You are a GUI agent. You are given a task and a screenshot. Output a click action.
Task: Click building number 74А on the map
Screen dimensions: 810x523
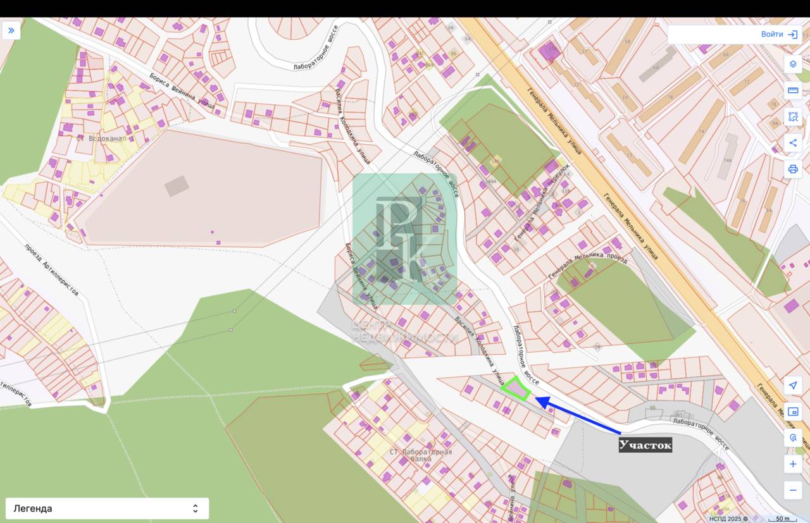tap(727, 160)
